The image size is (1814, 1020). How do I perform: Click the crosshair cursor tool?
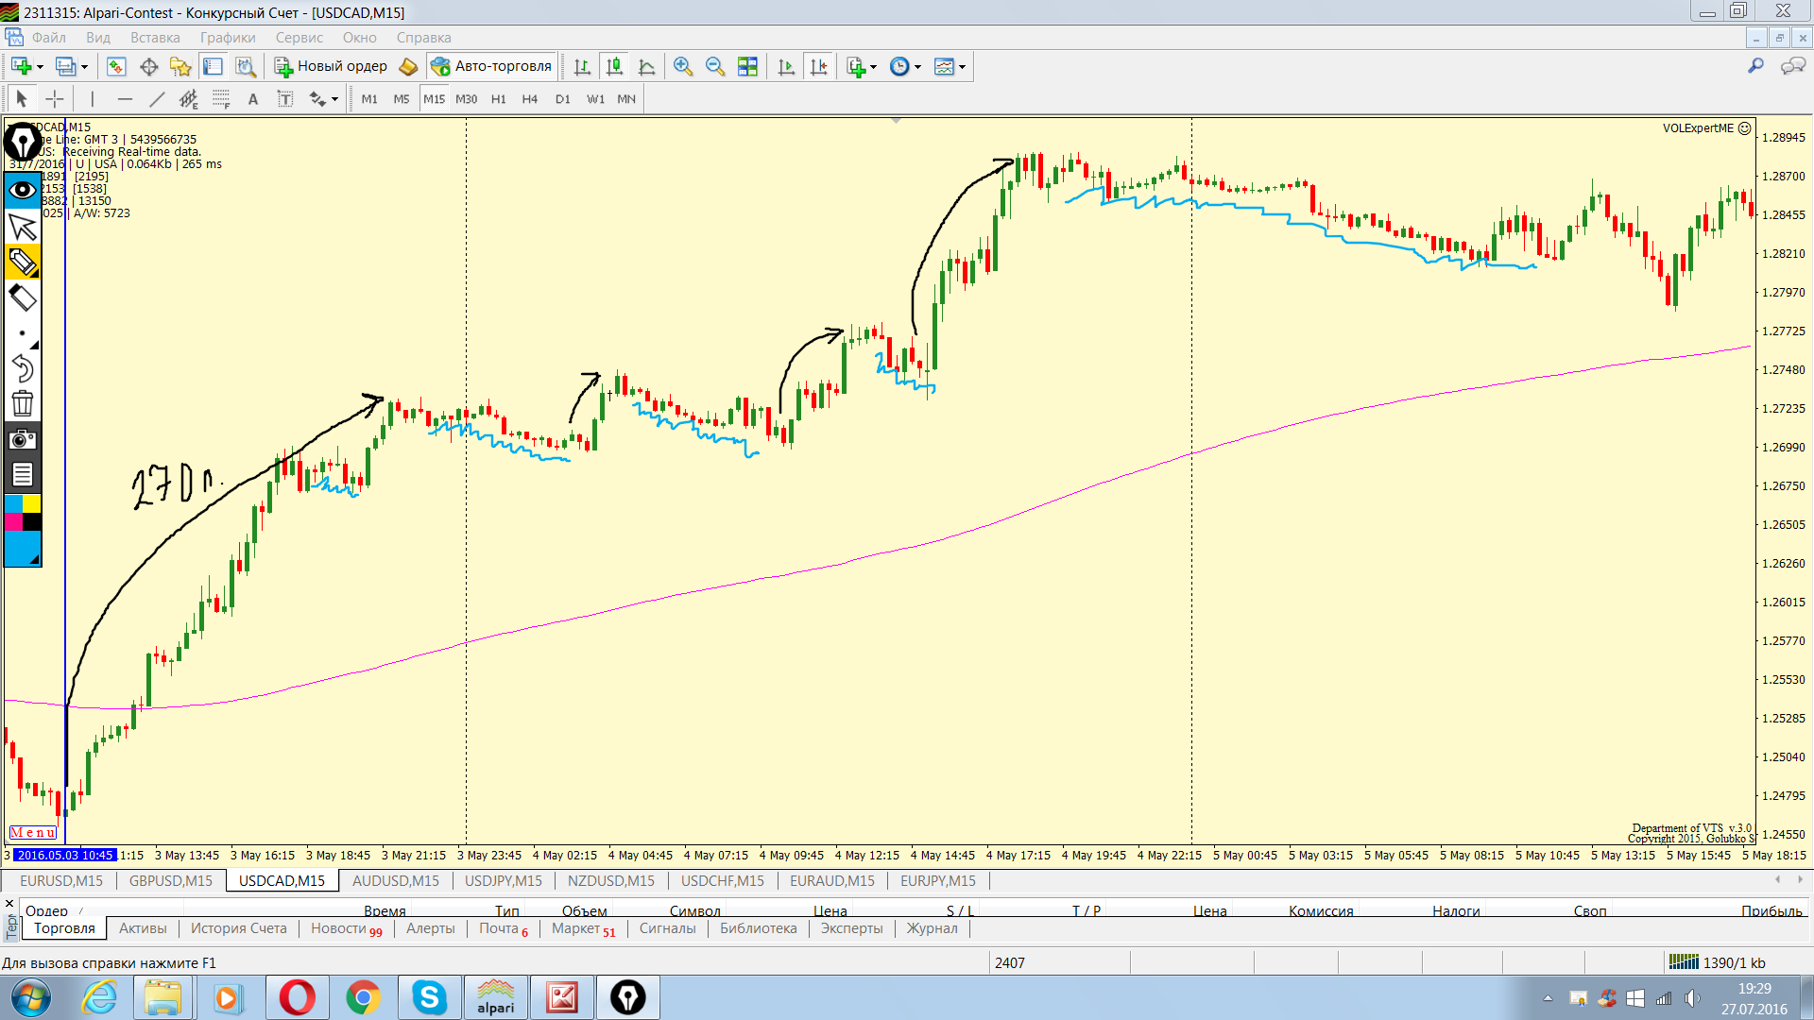(x=55, y=99)
